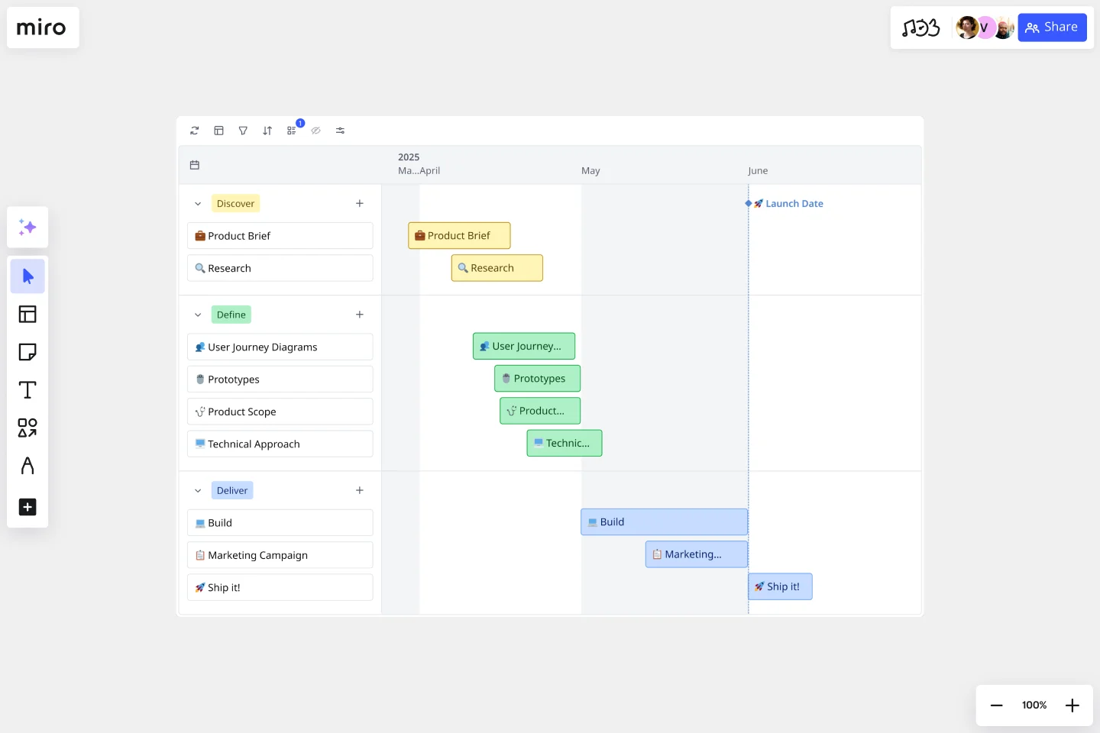
Task: Select Build row in list
Action: [x=280, y=523]
